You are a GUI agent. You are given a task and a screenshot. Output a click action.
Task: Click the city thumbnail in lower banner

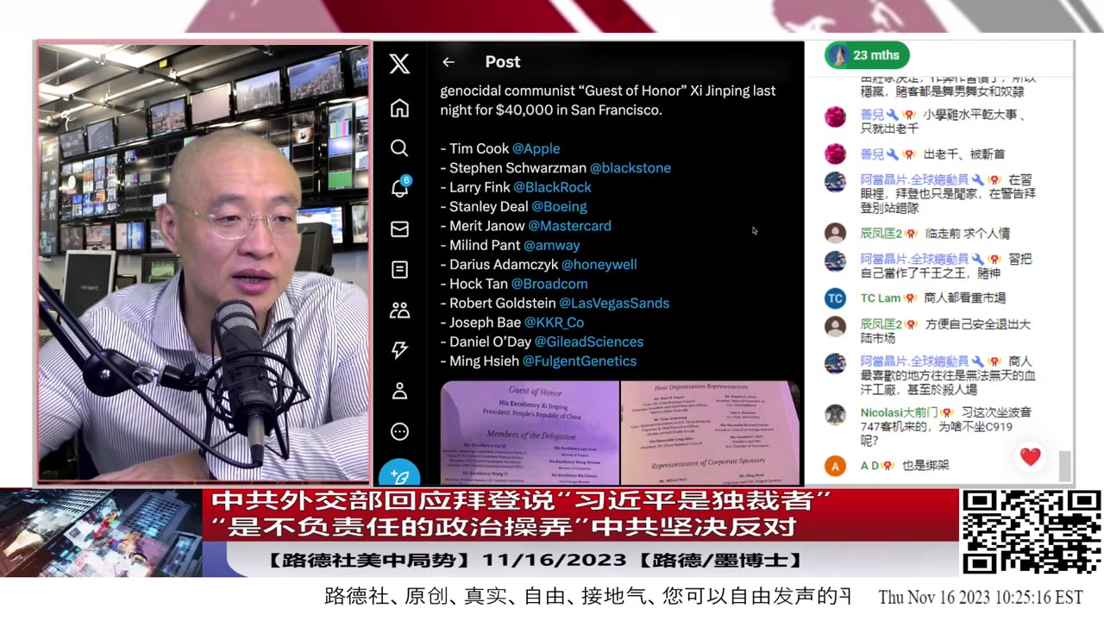point(101,533)
